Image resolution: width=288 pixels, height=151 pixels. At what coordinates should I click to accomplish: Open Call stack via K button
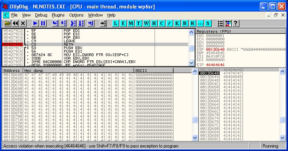click(177, 23)
